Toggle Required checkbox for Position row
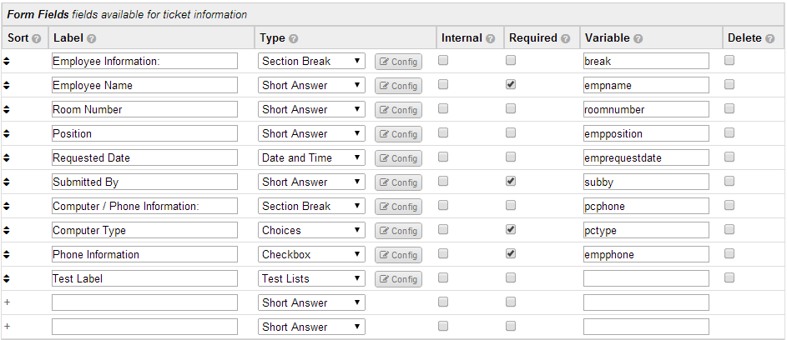Screen dimensions: 787x340 point(511,132)
